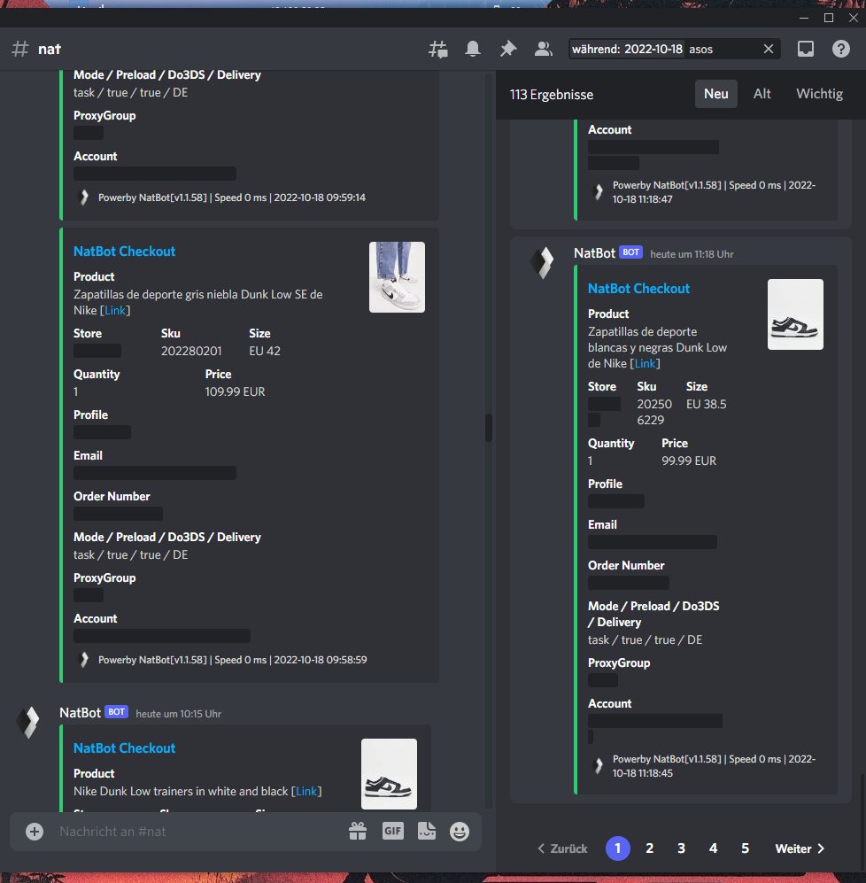Click Zurück to go to previous results
Image resolution: width=866 pixels, height=883 pixels.
562,848
